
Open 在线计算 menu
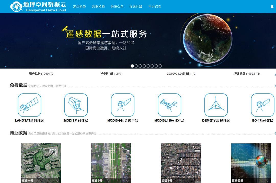(x=136, y=7)
